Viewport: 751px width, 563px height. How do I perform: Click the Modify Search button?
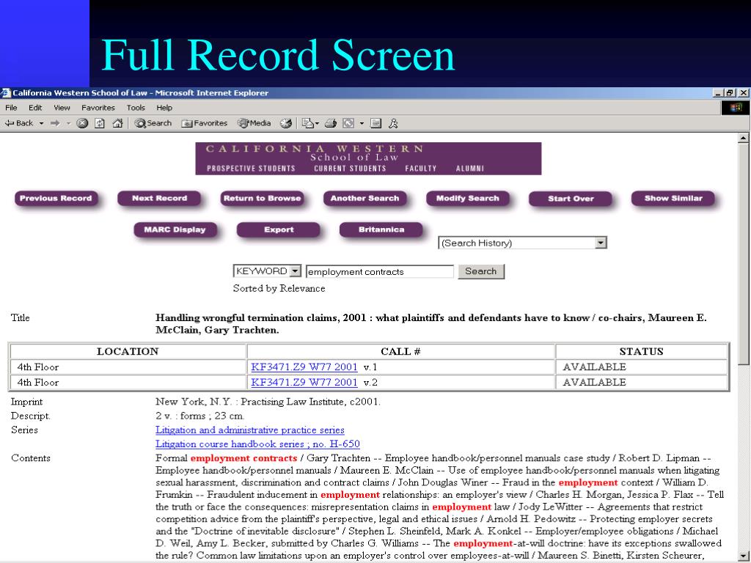pos(467,198)
